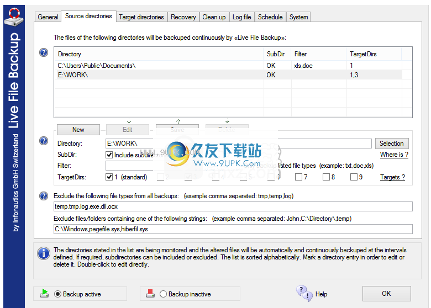Viewport: 431px width, 308px height.
Task: Open the Recovery tab
Action: (183, 17)
